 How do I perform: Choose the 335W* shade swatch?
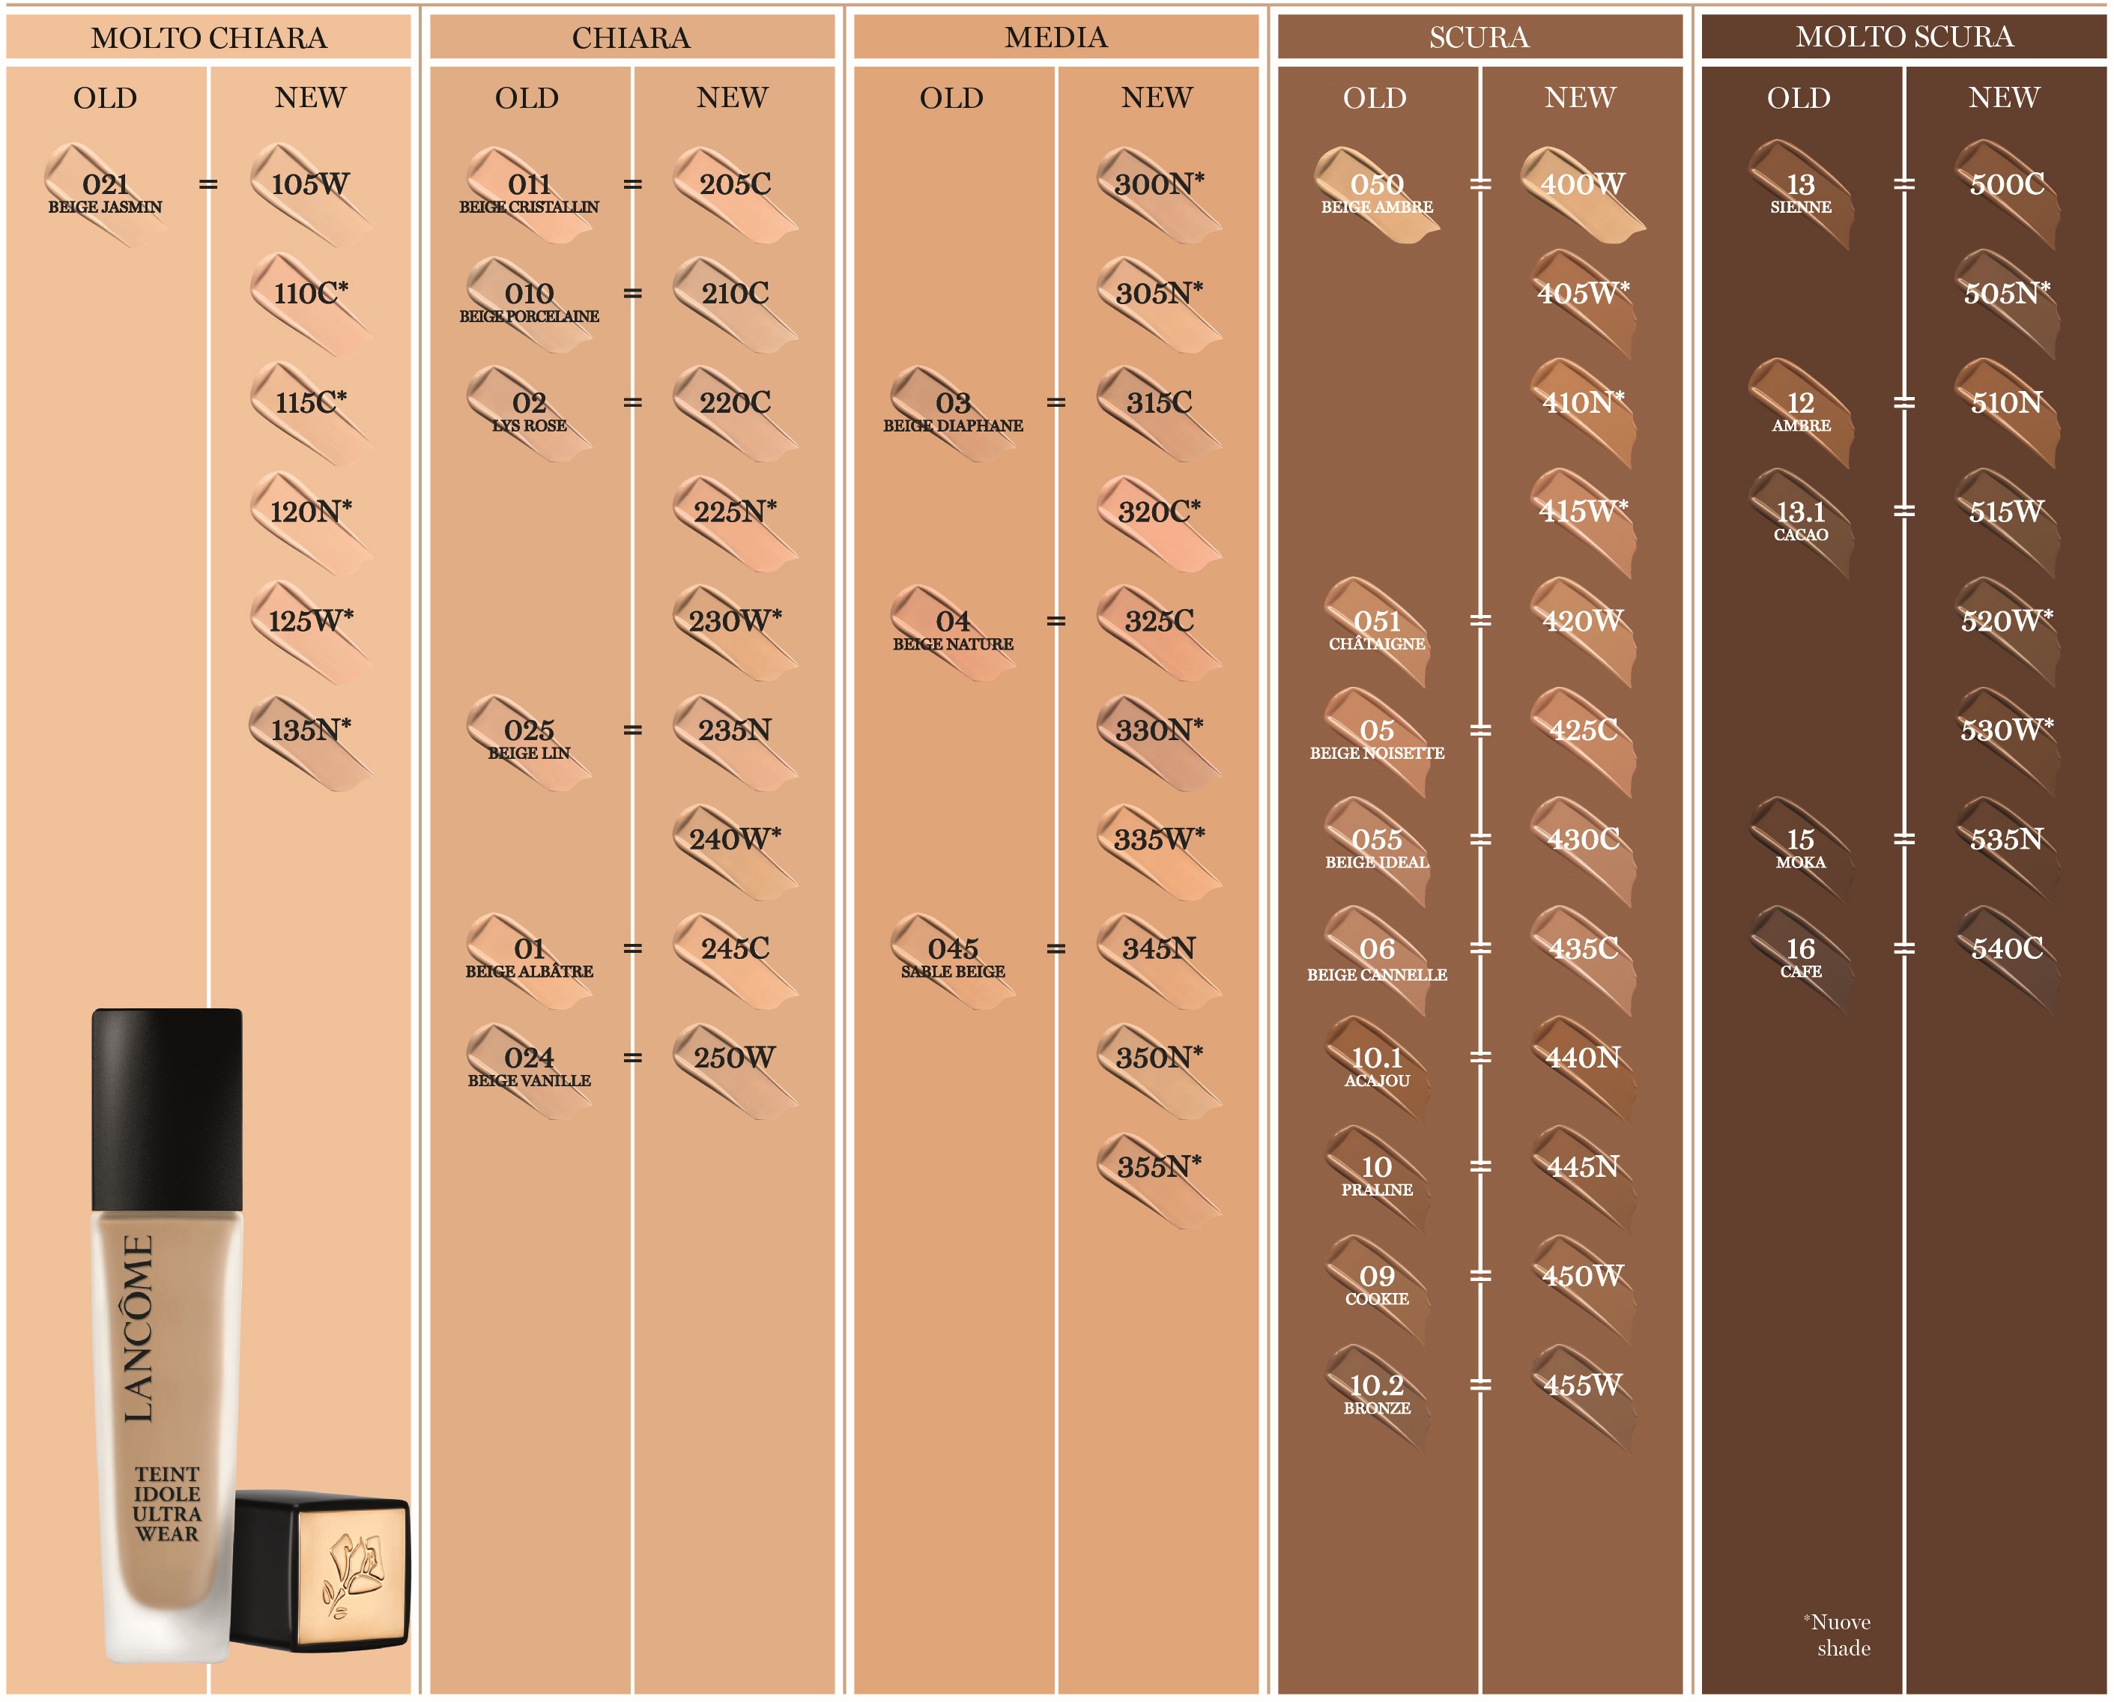tap(1160, 851)
